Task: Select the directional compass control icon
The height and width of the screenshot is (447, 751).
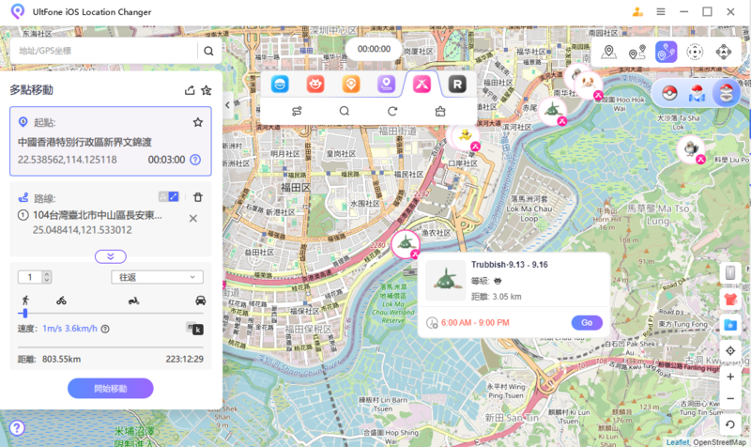Action: tap(723, 52)
